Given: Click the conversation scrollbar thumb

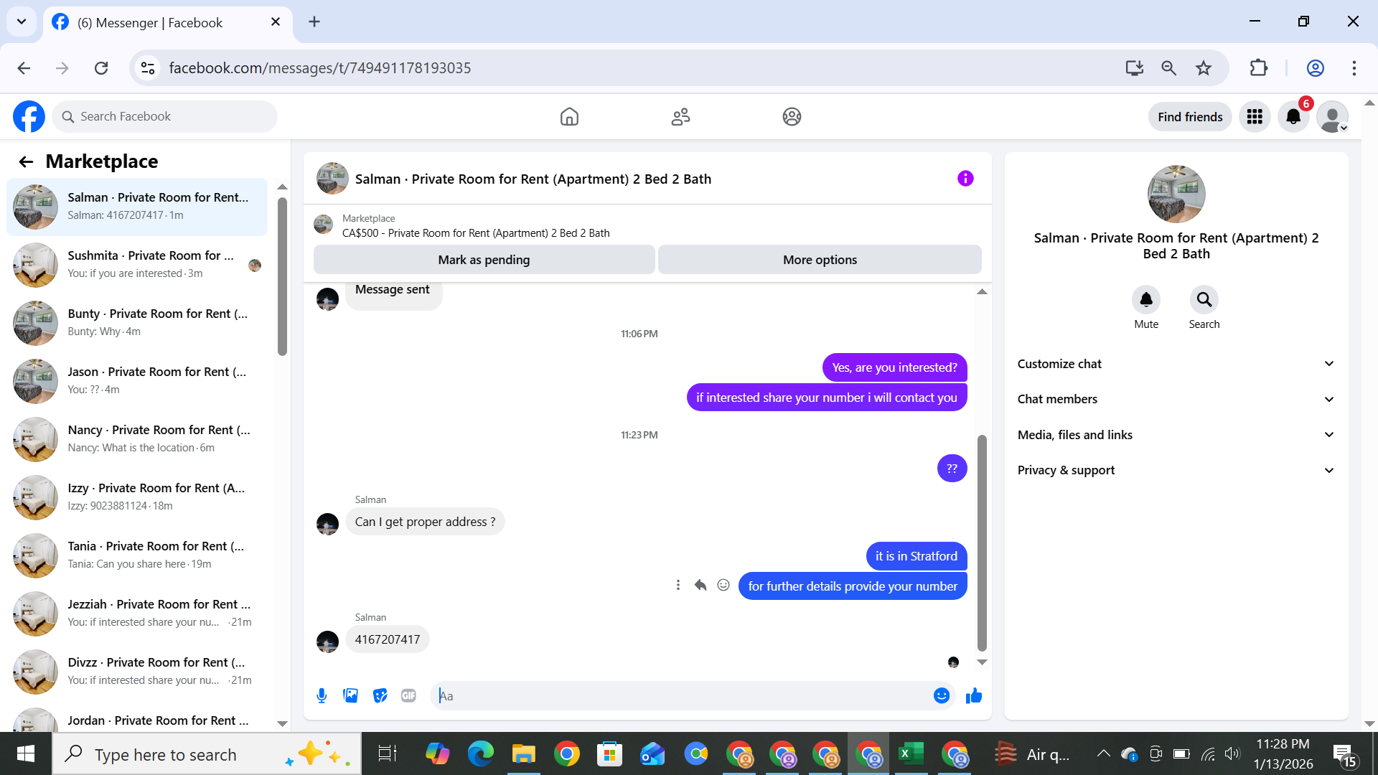Looking at the screenshot, I should pyautogui.click(x=982, y=542).
